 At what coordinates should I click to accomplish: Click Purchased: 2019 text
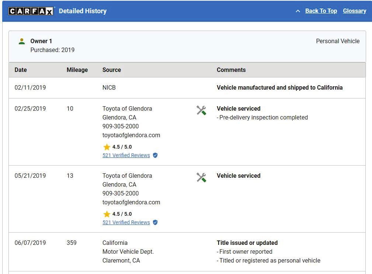[x=52, y=50]
